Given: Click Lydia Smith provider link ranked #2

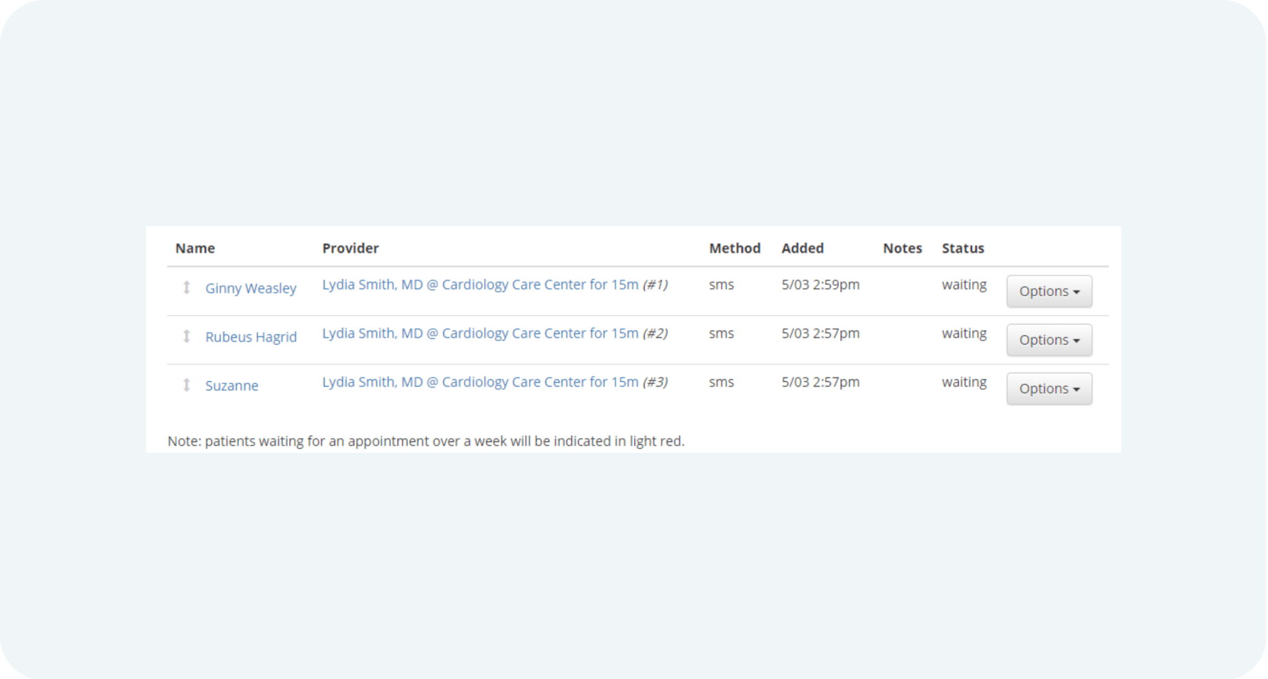Looking at the screenshot, I should point(480,334).
